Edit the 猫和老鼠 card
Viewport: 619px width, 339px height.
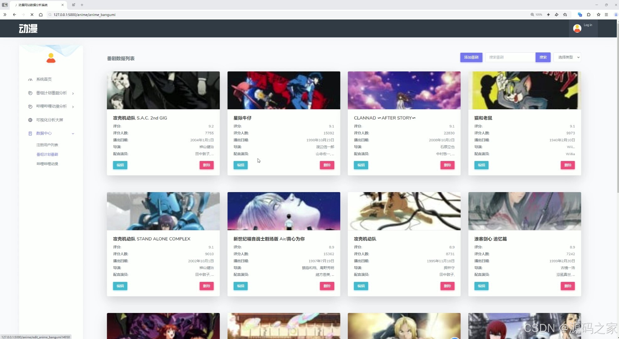[481, 165]
